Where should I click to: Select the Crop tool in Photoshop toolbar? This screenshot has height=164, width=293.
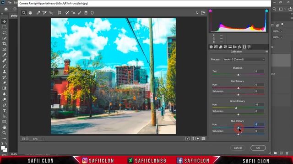tap(4, 44)
